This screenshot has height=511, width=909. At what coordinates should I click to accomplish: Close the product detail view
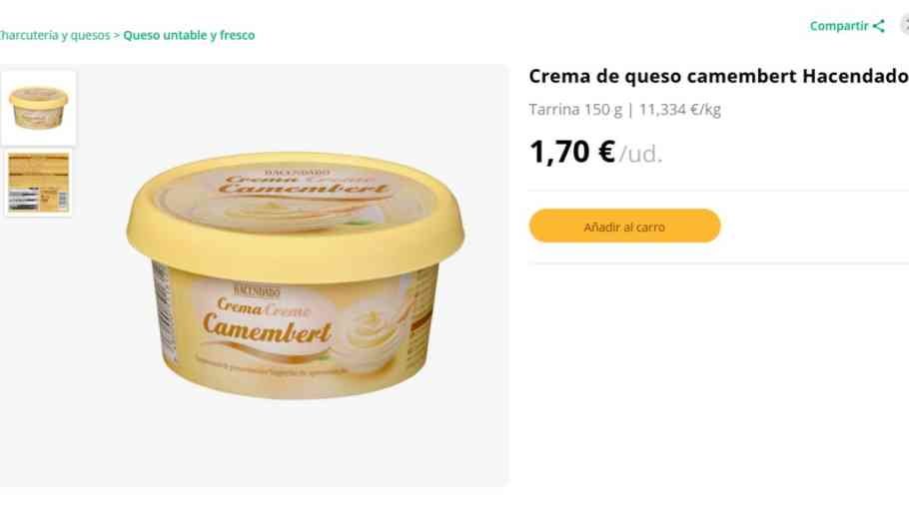tap(906, 26)
